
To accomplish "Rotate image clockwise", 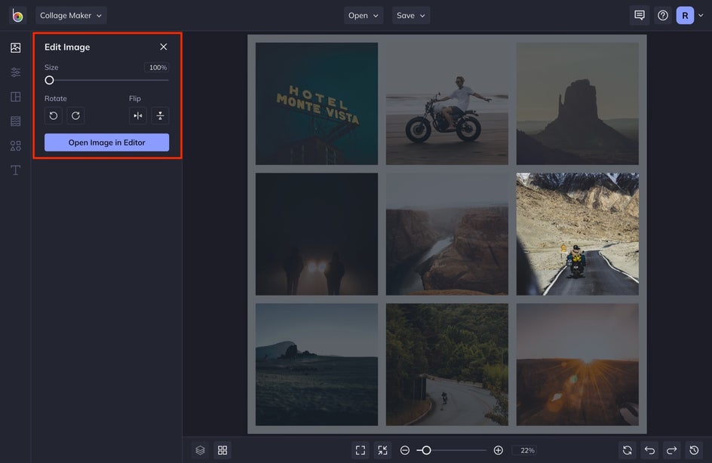I will (x=75, y=115).
